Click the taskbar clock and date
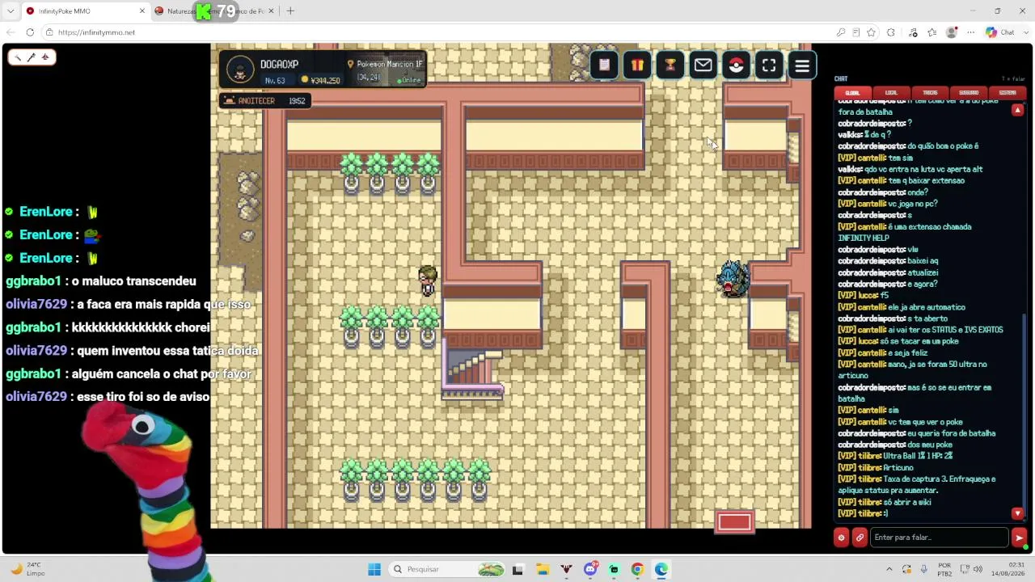This screenshot has height=582, width=1035. tap(1008, 569)
